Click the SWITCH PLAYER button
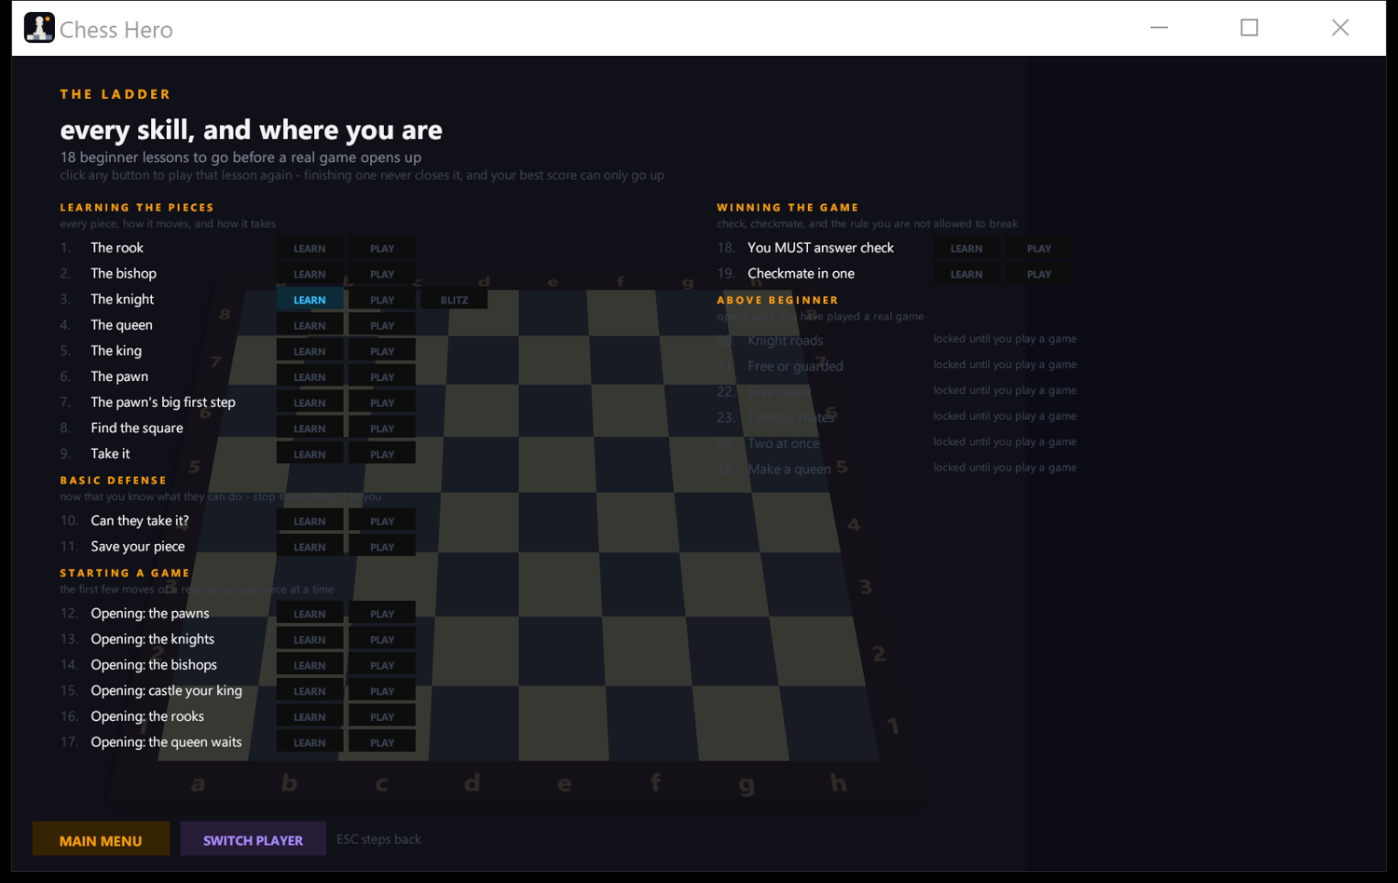Image resolution: width=1398 pixels, height=883 pixels. click(x=253, y=840)
